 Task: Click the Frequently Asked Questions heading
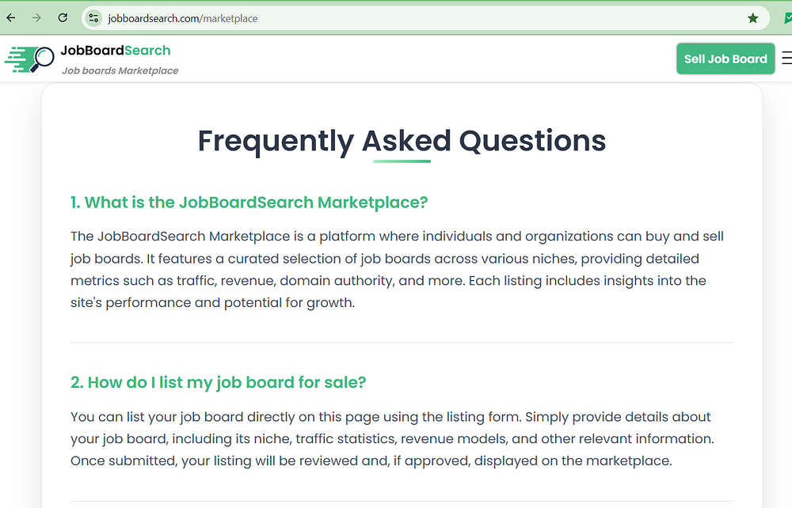tap(402, 141)
